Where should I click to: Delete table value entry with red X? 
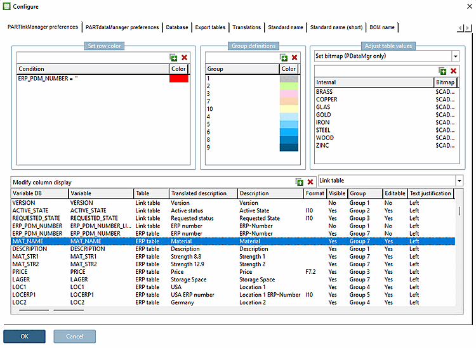coord(454,71)
